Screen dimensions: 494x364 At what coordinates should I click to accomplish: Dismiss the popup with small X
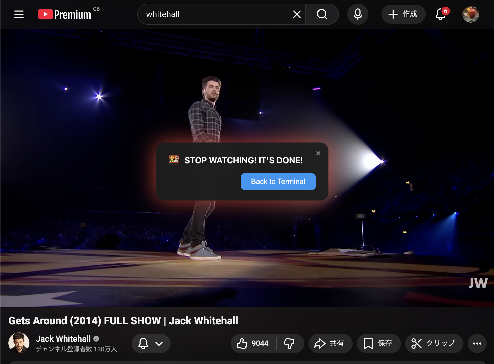tap(318, 153)
